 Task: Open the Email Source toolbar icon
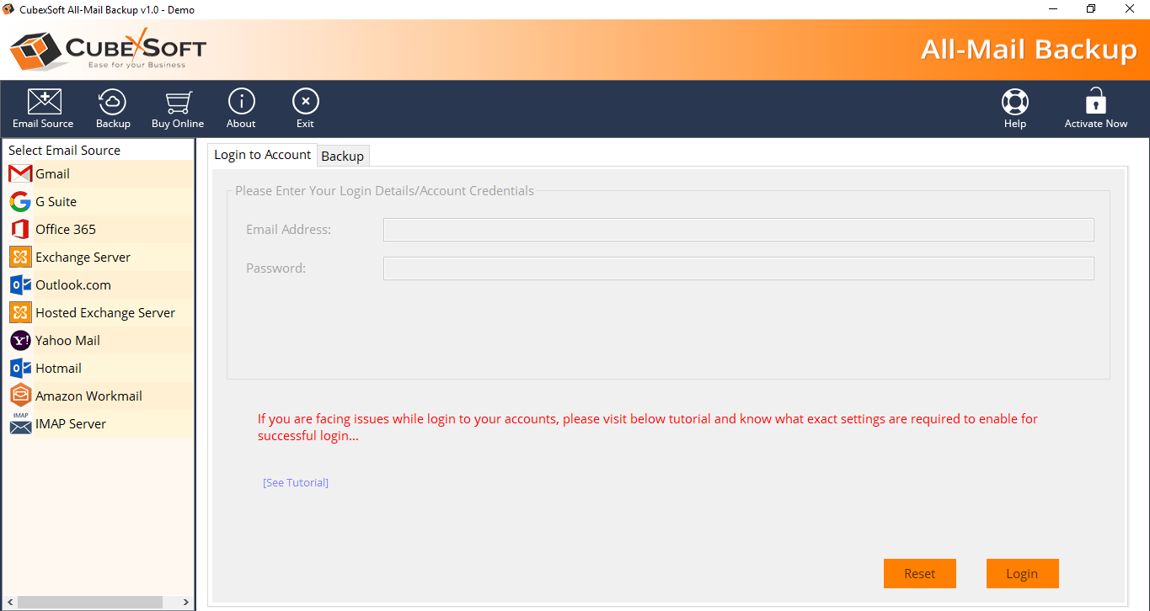coord(44,102)
